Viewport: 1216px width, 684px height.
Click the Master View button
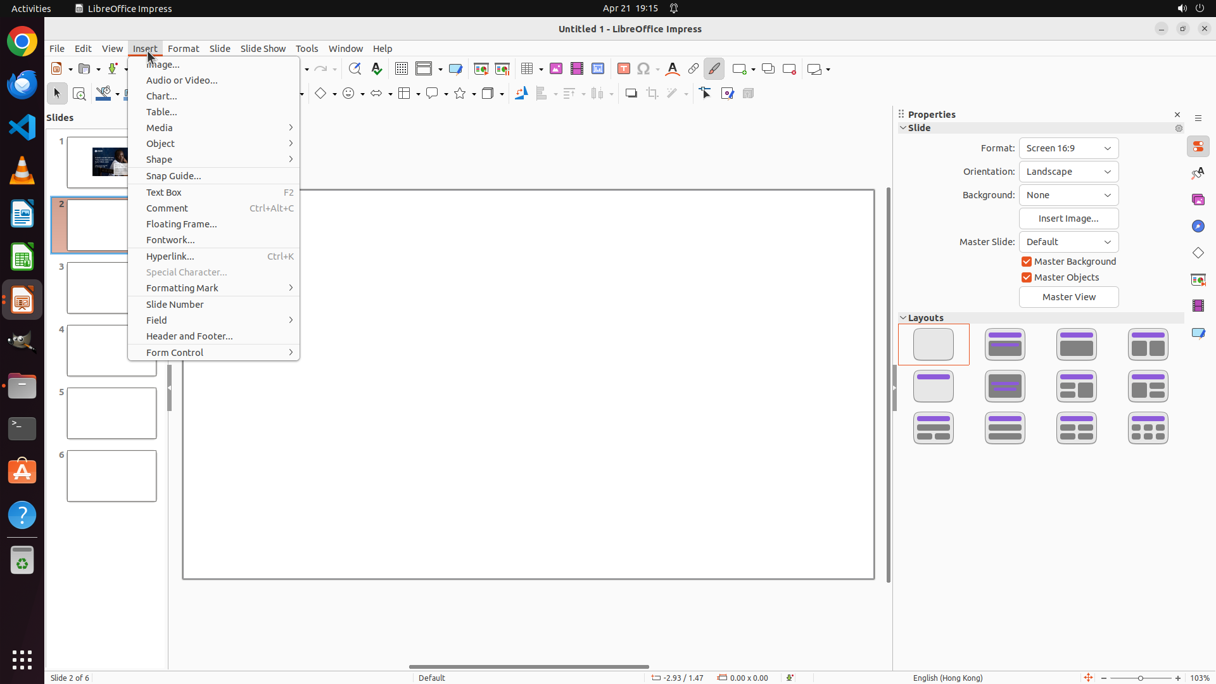1068,297
